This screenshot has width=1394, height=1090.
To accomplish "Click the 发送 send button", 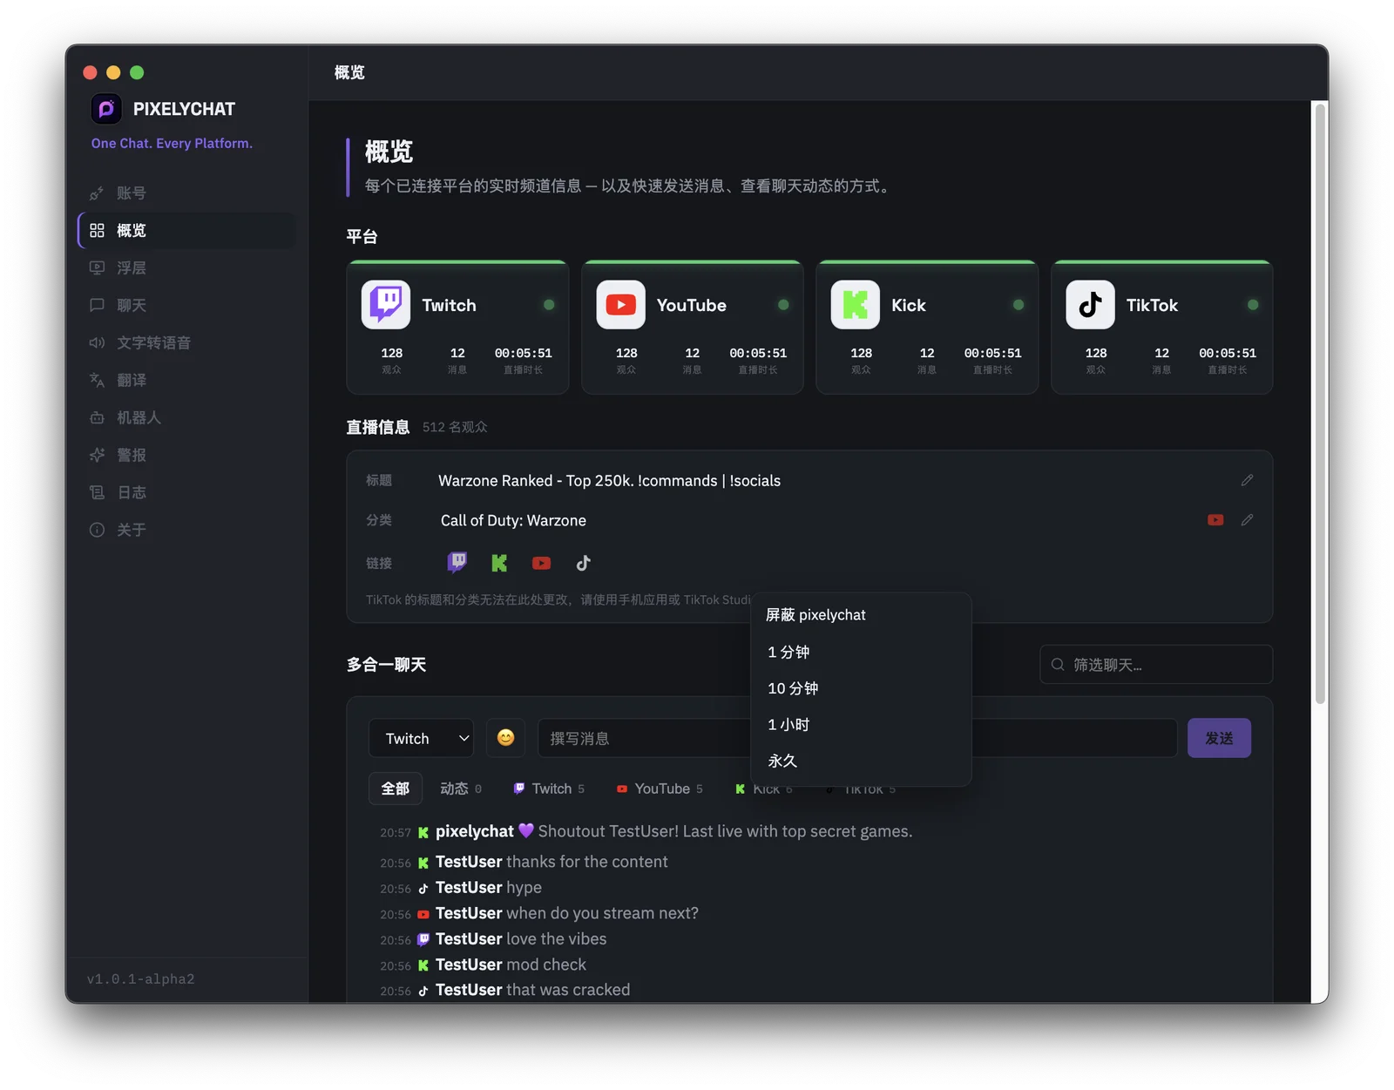I will 1219,738.
